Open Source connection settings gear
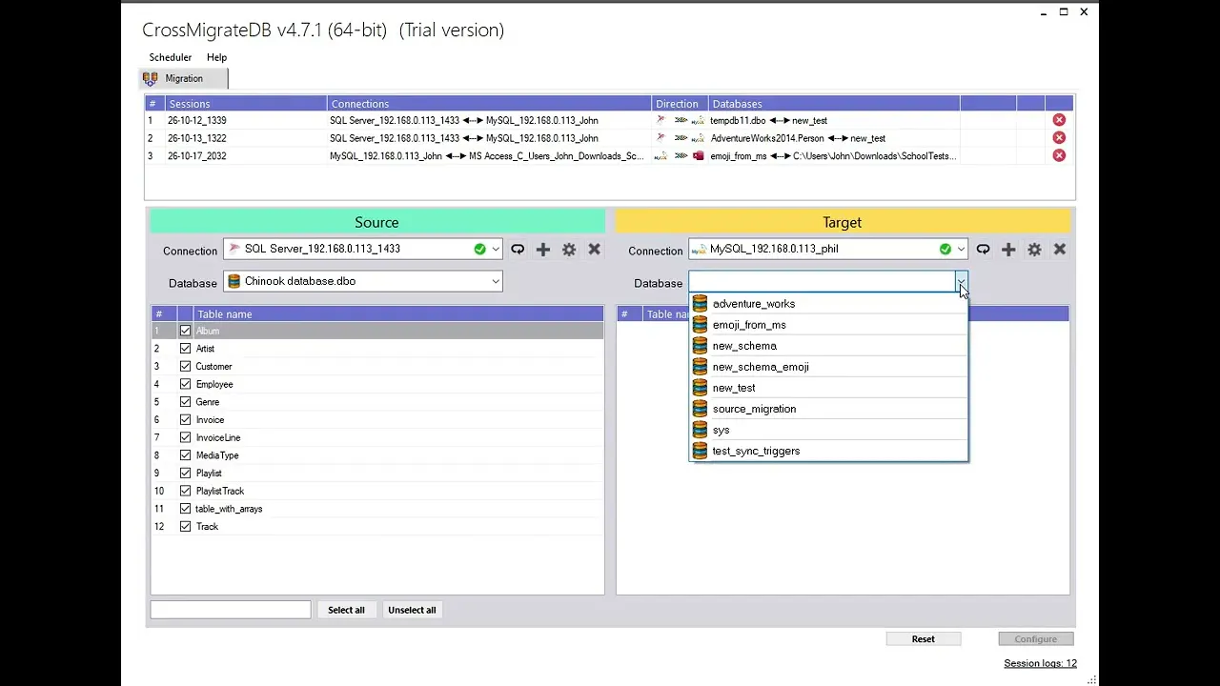 [569, 249]
